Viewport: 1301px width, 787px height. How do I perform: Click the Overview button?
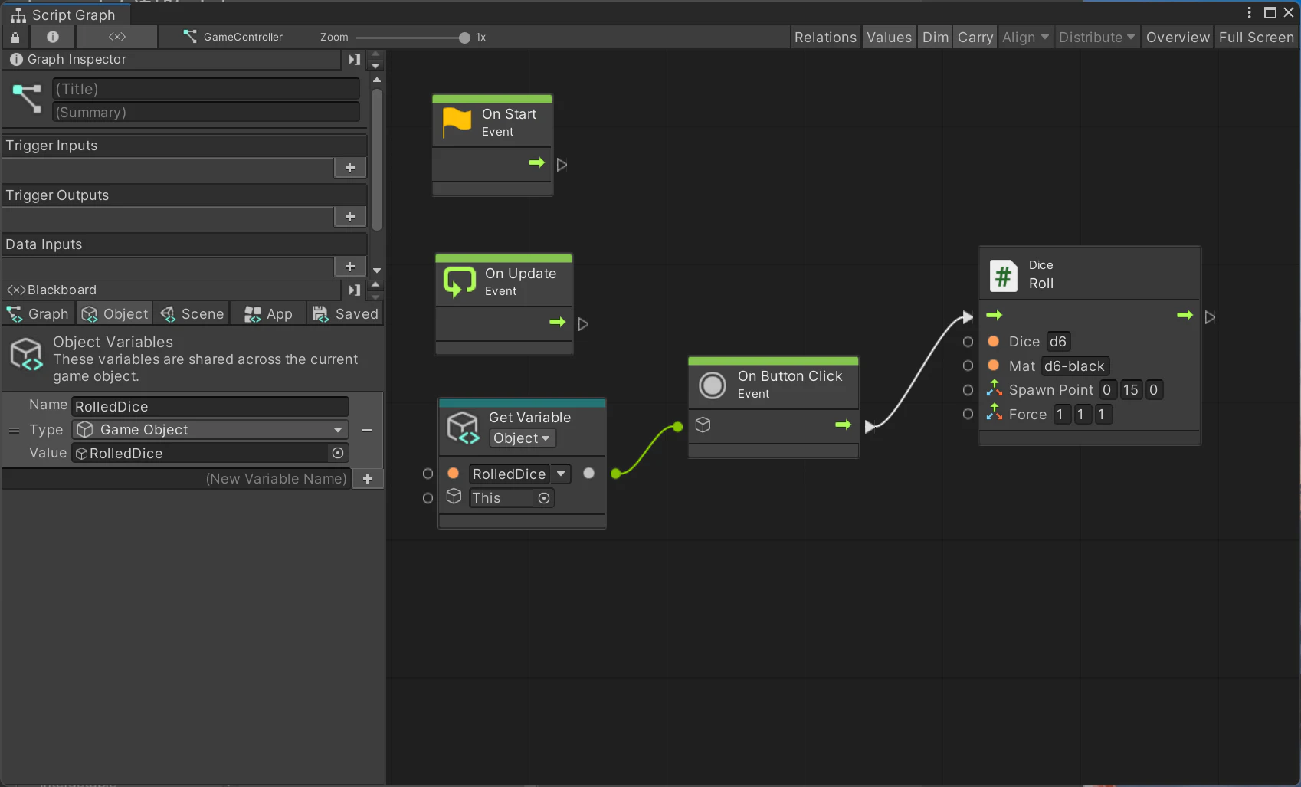tap(1178, 37)
